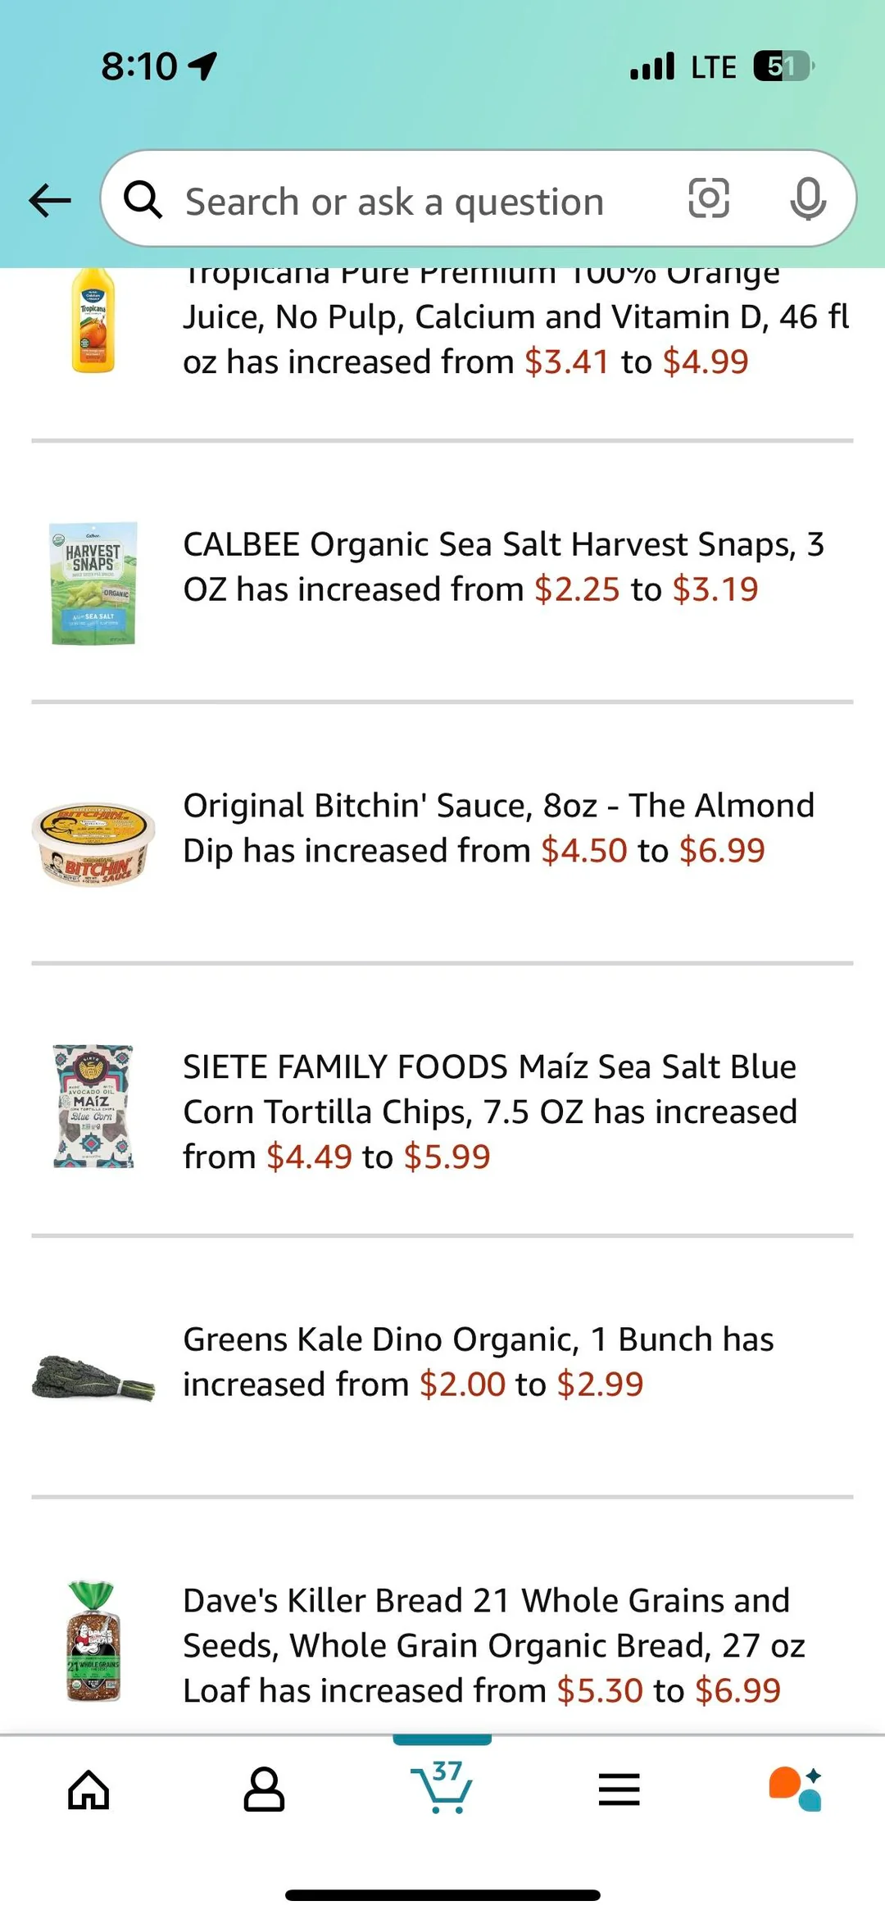Viewport: 885px width, 1919px height.
Task: Open the cart with 37 items
Action: click(x=442, y=1787)
